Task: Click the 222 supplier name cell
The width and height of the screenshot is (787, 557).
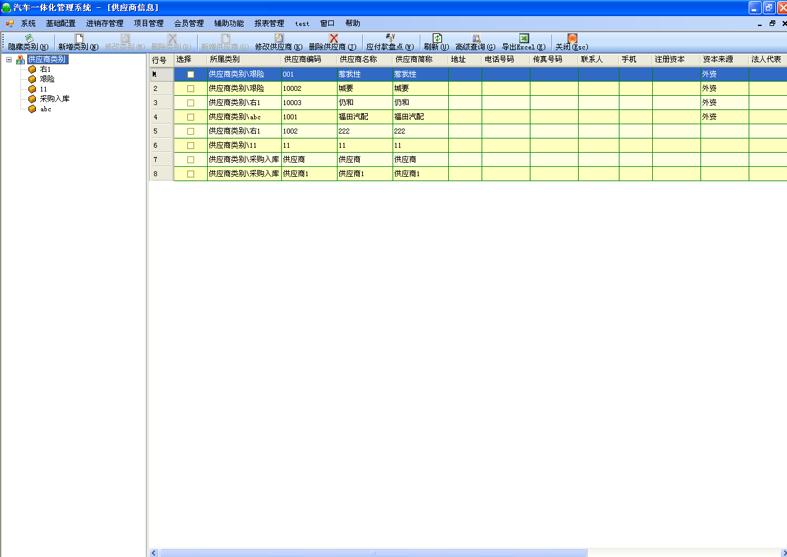Action: coord(365,131)
